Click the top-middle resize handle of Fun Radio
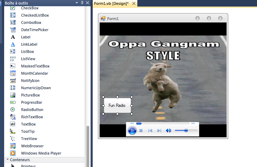The image size is (257, 167). (x=117, y=97)
